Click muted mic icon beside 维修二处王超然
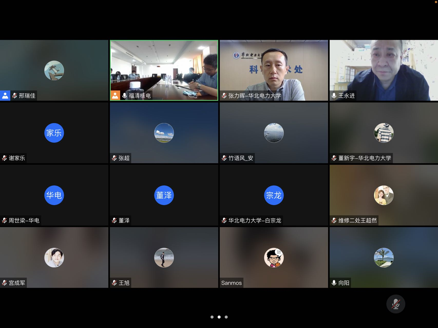Viewport: 438px width, 328px height. click(334, 220)
